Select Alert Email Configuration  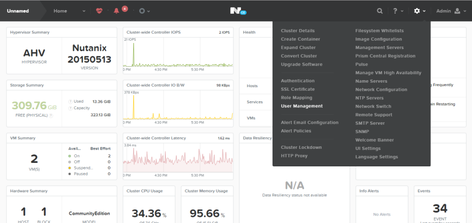[x=310, y=122]
